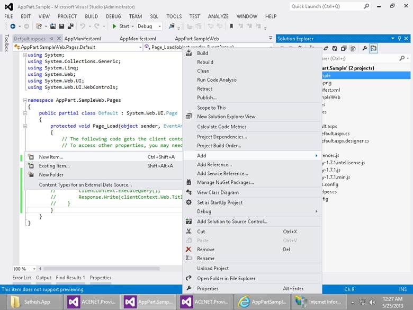
Task: Switch to the AppPart.SampleWeb tab
Action: (x=197, y=39)
